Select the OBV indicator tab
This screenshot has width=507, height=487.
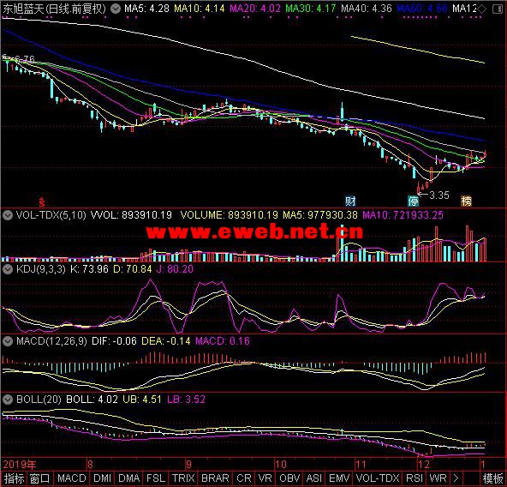tap(289, 478)
